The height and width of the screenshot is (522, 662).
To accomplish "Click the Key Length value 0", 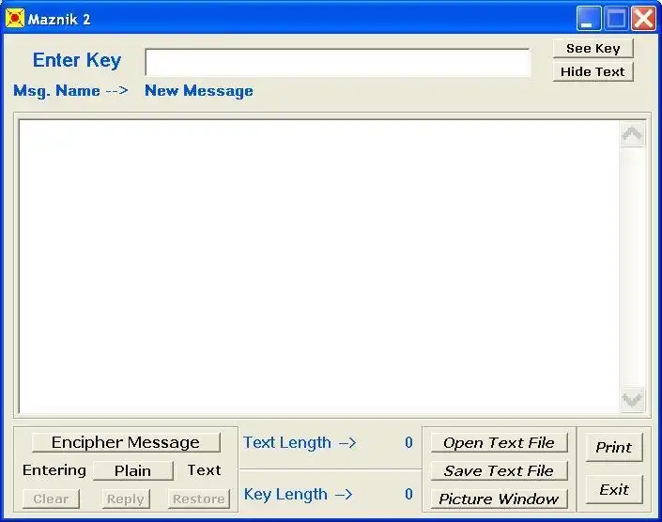I will 408,494.
